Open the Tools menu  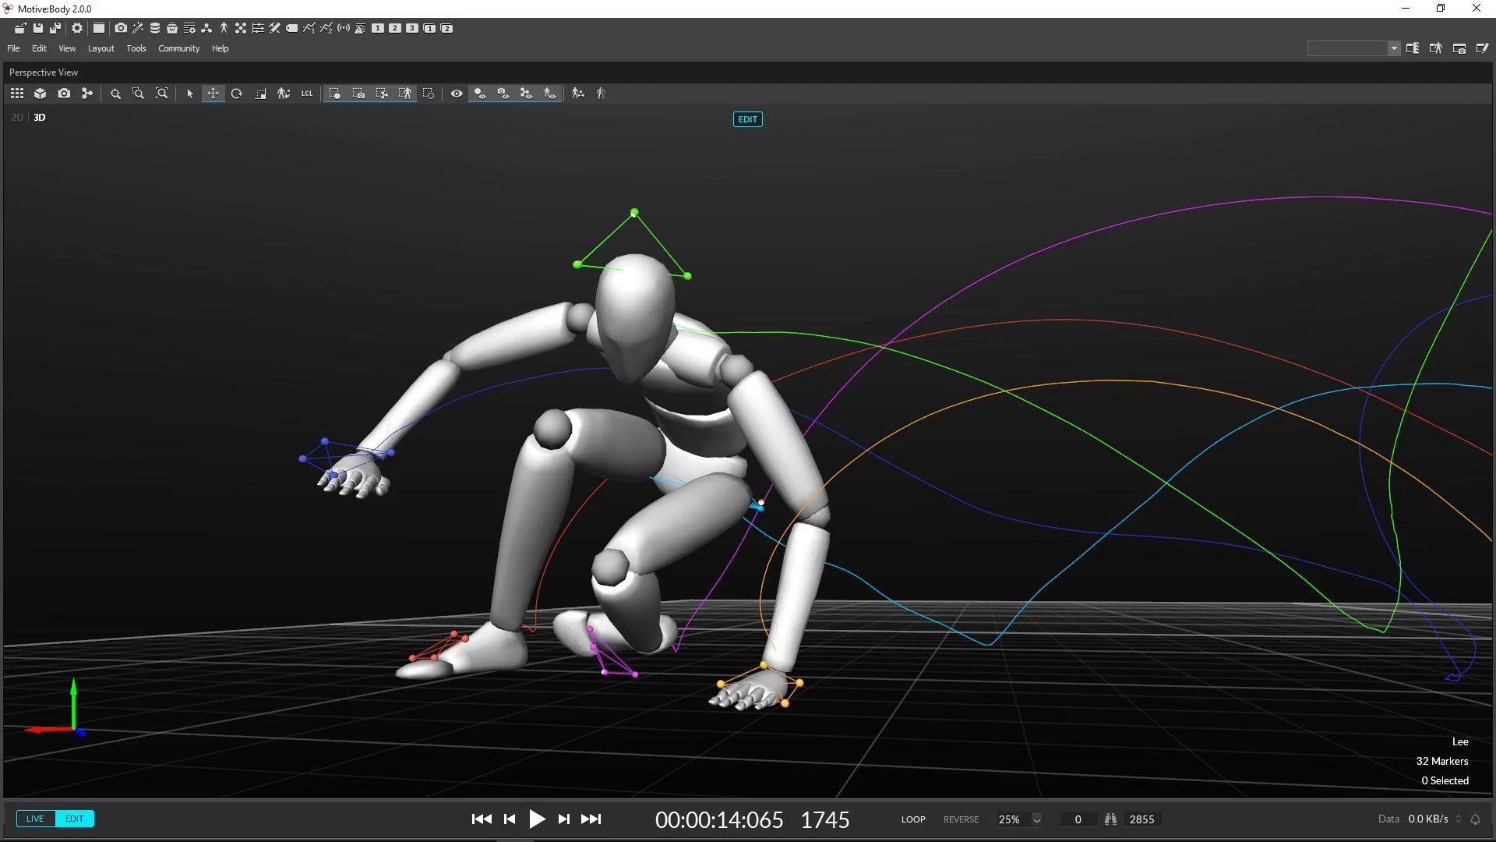(x=136, y=48)
